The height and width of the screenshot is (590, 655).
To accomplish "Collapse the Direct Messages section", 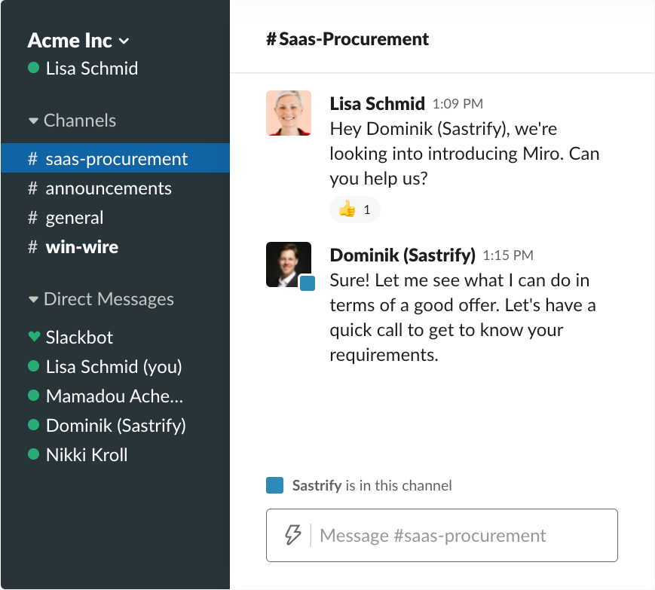I will coord(33,299).
